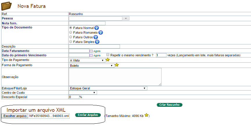Click the Rascunho reference value
Screen dimensions: 251x128
pos(76,14)
